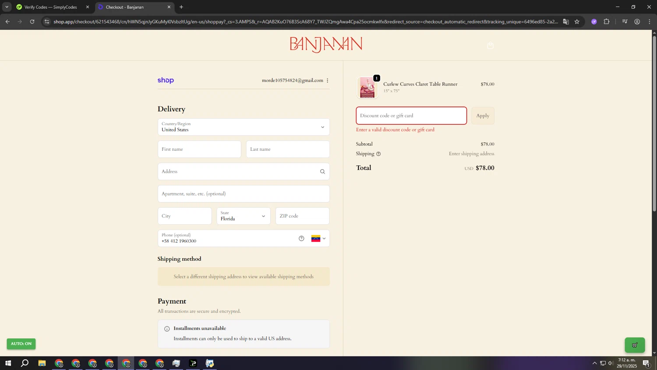Click the green floating cart button
The height and width of the screenshot is (370, 657).
pyautogui.click(x=635, y=345)
